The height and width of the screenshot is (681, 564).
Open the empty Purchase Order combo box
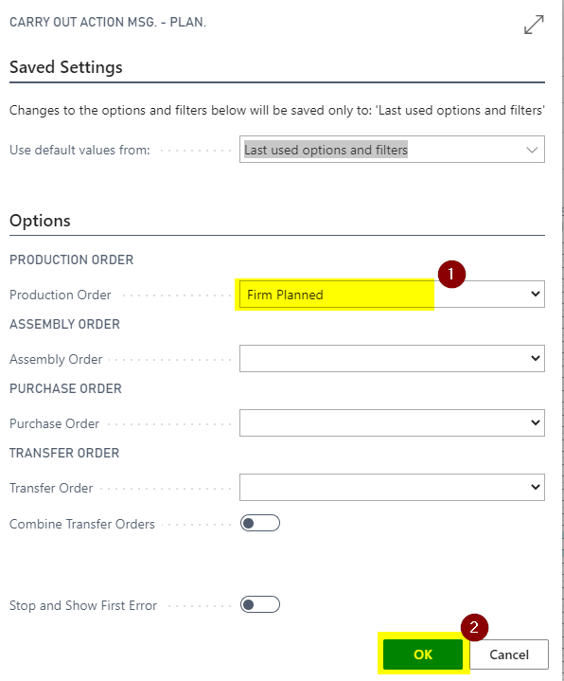tap(392, 422)
